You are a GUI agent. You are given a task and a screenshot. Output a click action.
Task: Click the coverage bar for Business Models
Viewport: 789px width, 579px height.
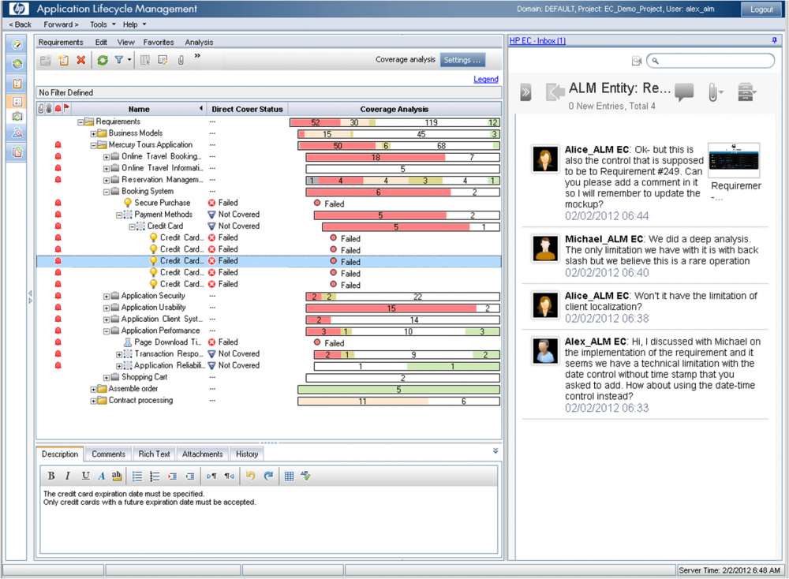(398, 134)
